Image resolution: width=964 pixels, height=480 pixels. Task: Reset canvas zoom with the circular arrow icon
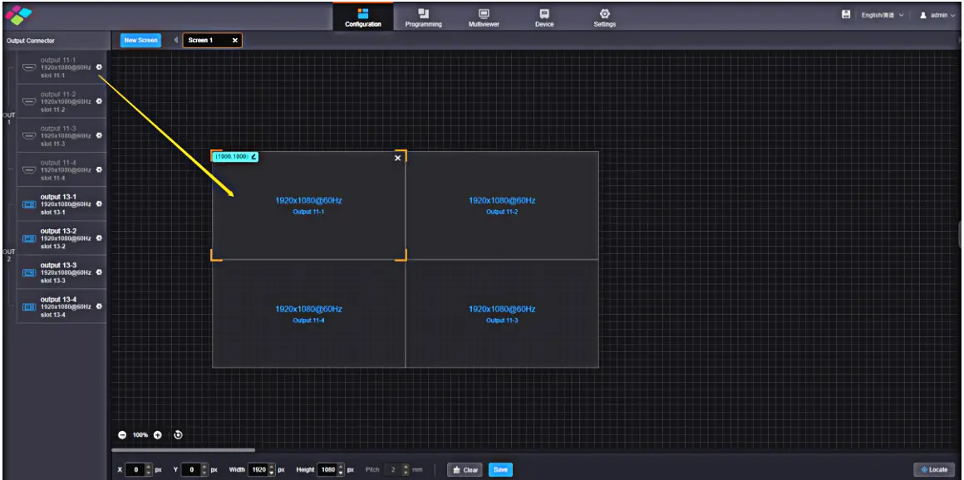pos(178,435)
